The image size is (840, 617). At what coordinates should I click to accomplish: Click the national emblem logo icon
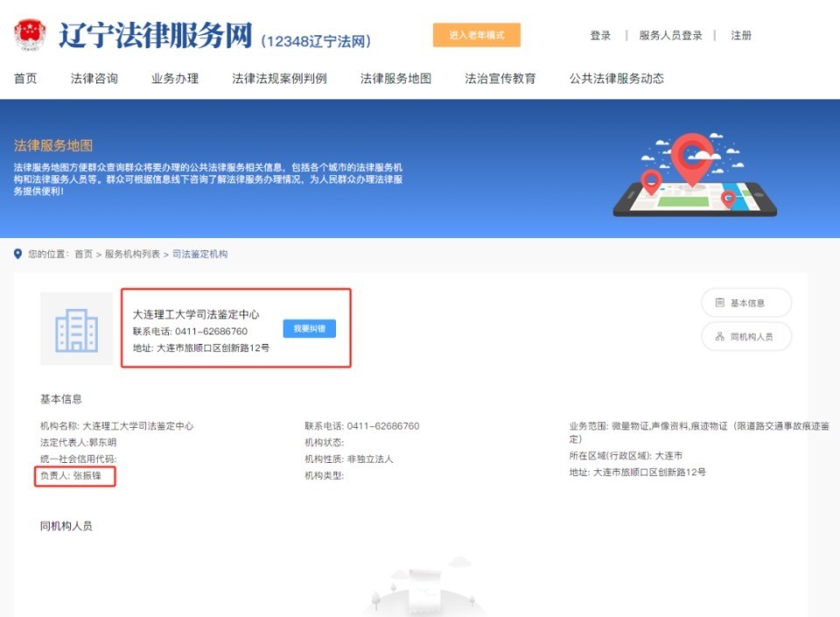(x=31, y=35)
